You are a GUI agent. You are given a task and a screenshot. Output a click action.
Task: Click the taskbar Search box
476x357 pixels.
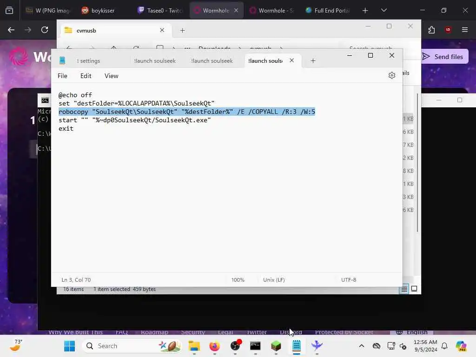pos(132,346)
